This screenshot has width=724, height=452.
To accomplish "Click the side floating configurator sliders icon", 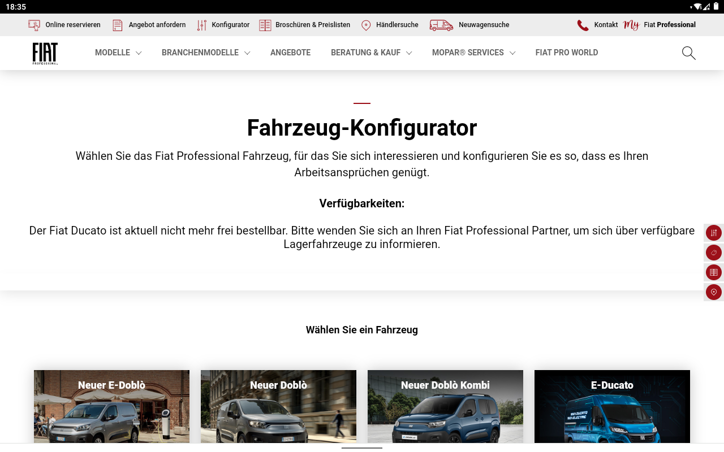I will click(x=714, y=233).
